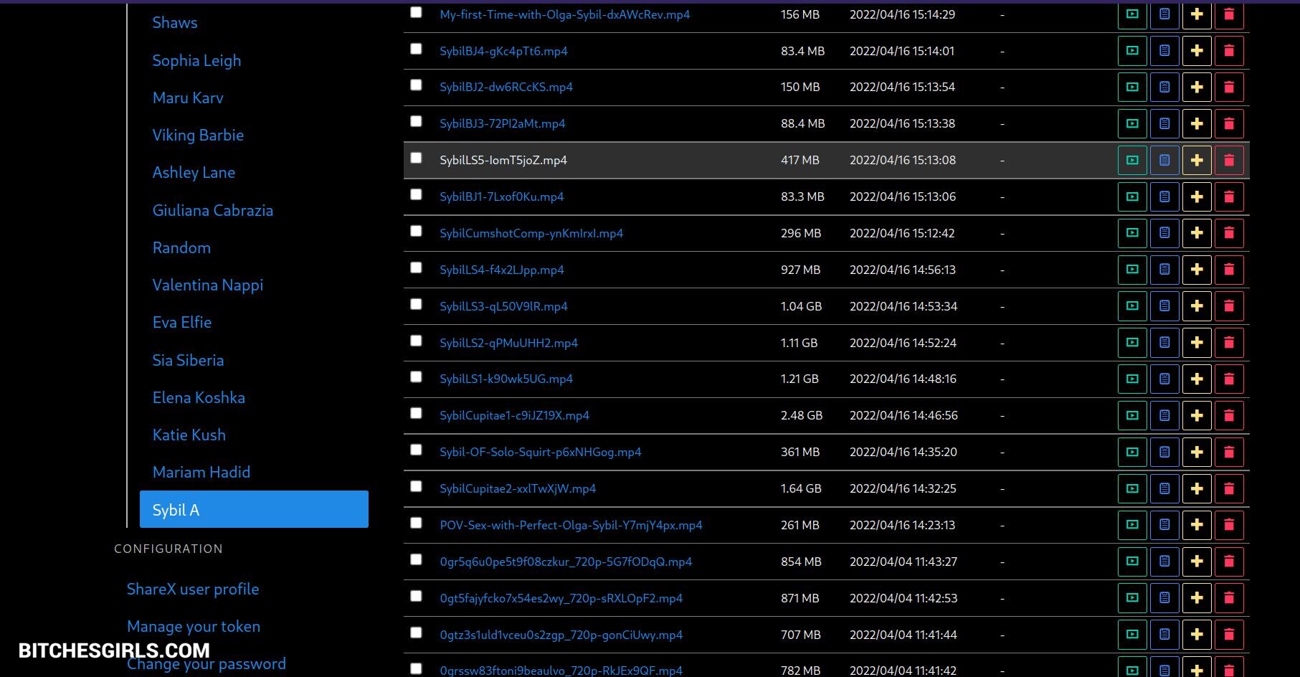Viewport: 1300px width, 677px height.
Task: Select the checkbox next to SybilLS1-k90wk5UG.mp4
Action: (416, 377)
